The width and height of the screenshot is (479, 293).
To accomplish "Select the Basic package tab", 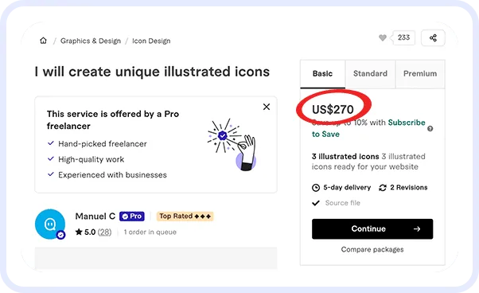I will [x=322, y=74].
